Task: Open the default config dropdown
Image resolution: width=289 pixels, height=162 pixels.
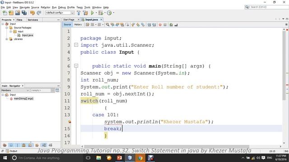Action: 60,13
